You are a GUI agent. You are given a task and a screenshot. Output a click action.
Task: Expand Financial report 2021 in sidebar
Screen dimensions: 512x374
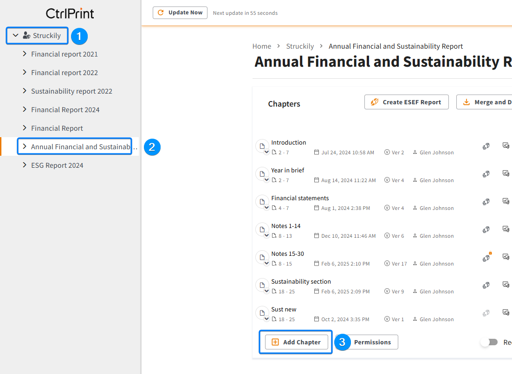(25, 54)
